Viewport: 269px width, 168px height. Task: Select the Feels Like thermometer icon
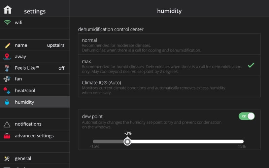[7, 68]
